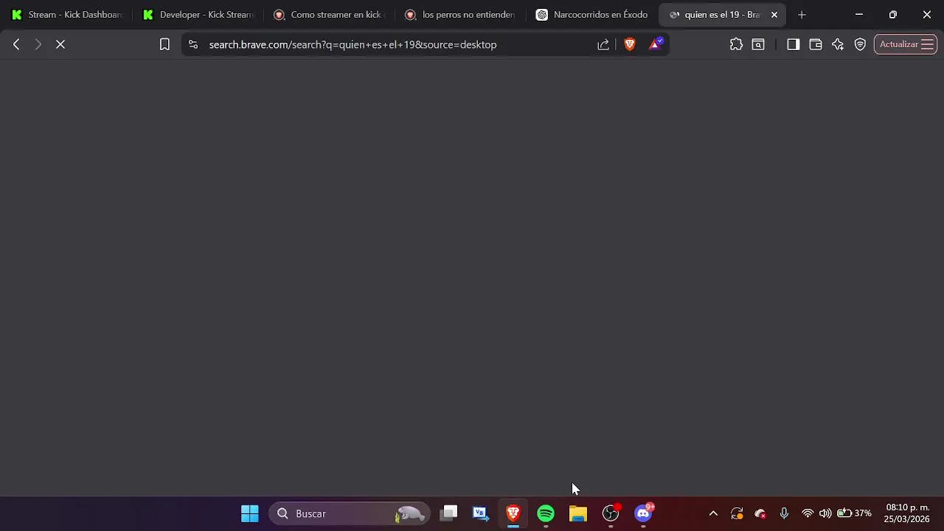Open the Windows Start menu
944x531 pixels.
pos(250,513)
